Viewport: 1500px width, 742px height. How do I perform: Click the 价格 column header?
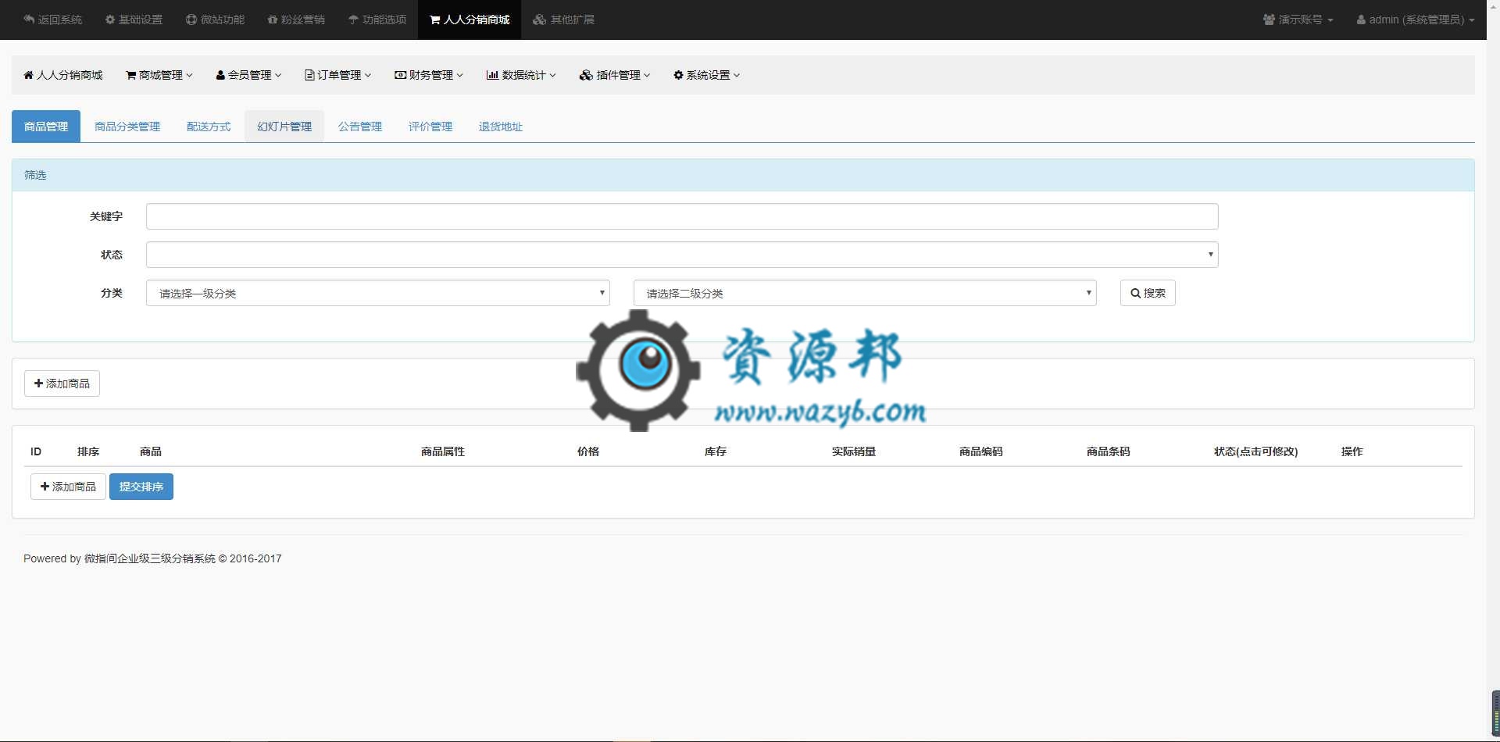click(588, 451)
